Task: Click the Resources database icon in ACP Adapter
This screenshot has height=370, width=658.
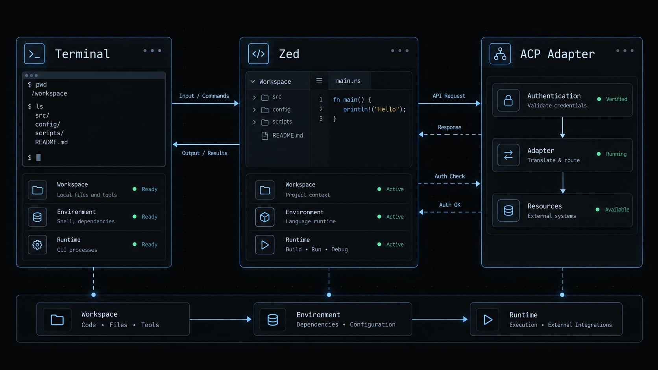Action: [x=508, y=210]
